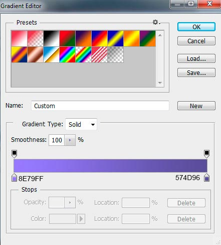Viewport: 221px width, 245px height.
Task: Open the Smoothness slider arrow
Action: click(70, 140)
